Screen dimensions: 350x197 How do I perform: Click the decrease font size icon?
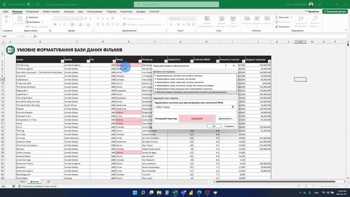pos(91,19)
